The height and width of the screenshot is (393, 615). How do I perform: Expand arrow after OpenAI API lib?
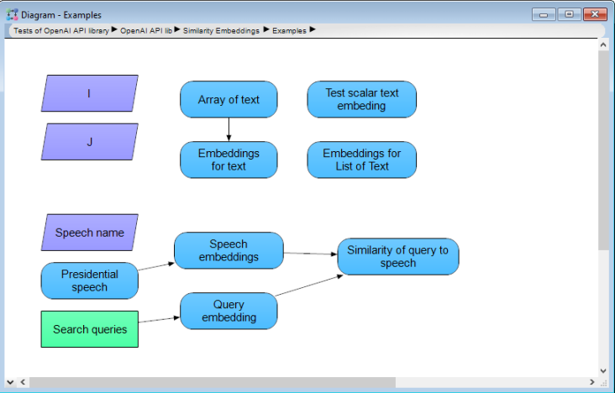click(177, 29)
